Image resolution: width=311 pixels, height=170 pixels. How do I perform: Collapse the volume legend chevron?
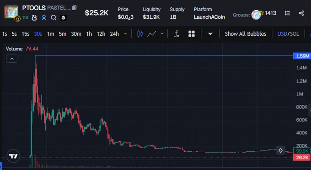point(12,59)
